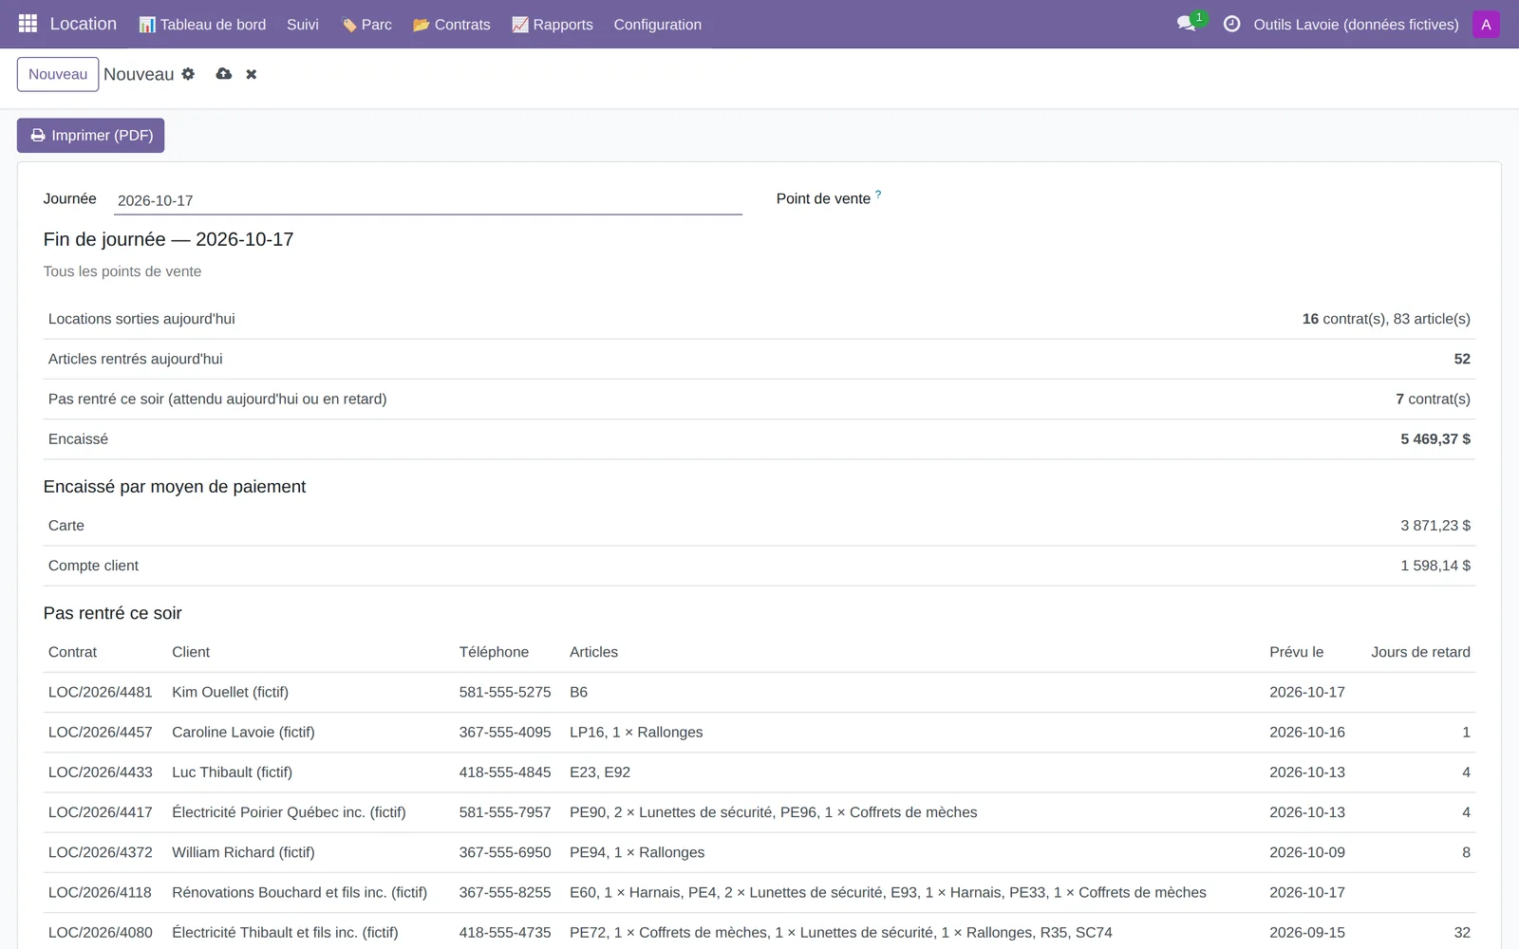The image size is (1519, 949).
Task: Click the Nouveau button
Action: click(x=58, y=74)
